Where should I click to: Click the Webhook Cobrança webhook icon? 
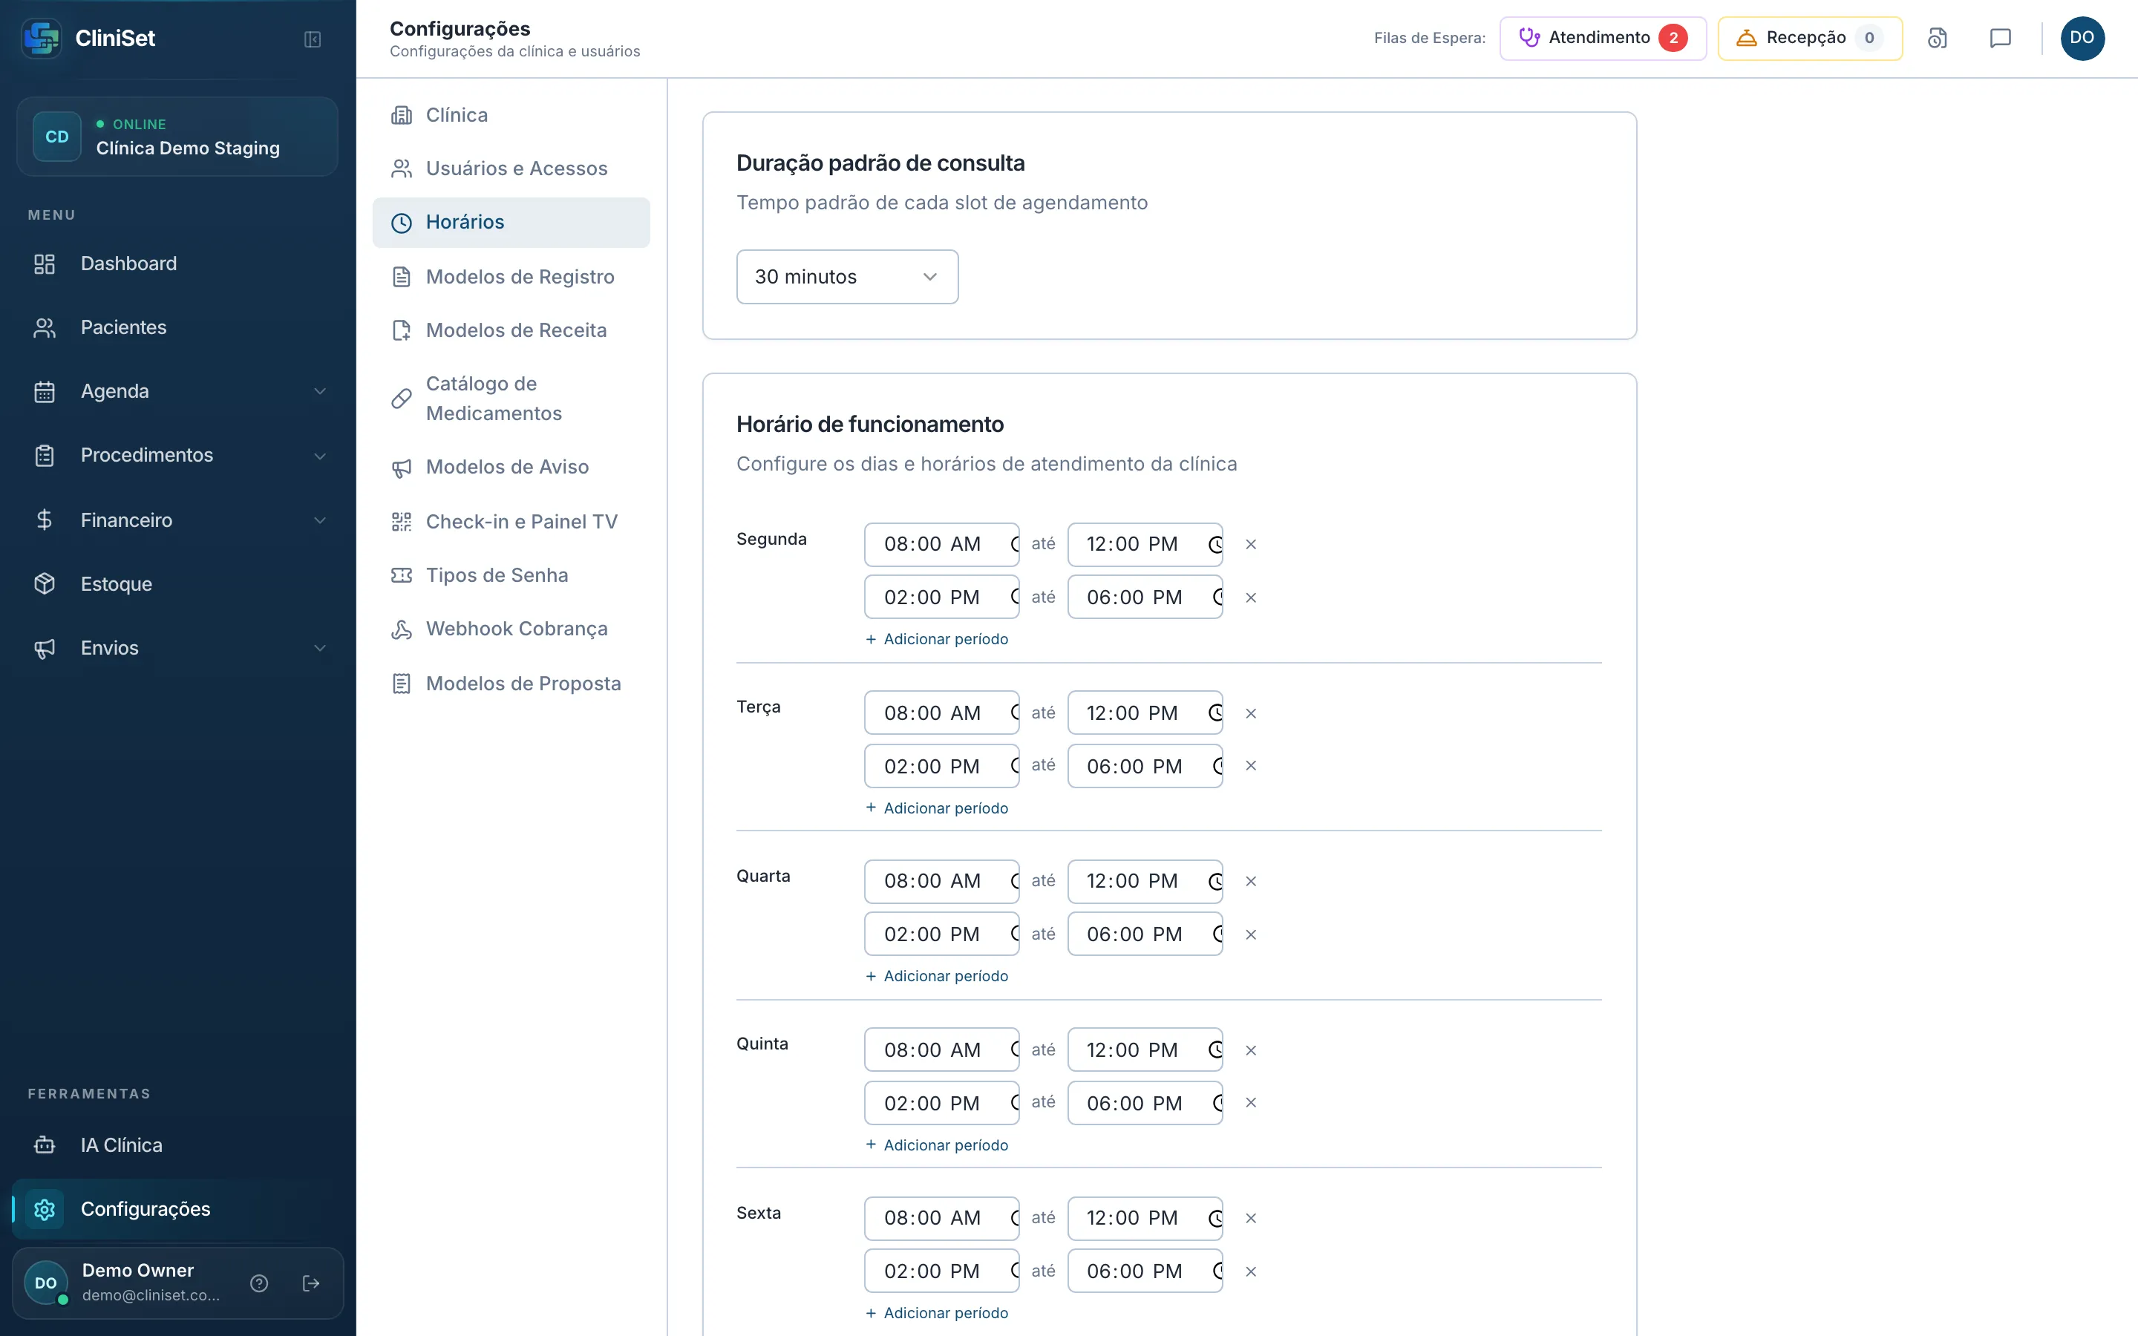coord(401,629)
